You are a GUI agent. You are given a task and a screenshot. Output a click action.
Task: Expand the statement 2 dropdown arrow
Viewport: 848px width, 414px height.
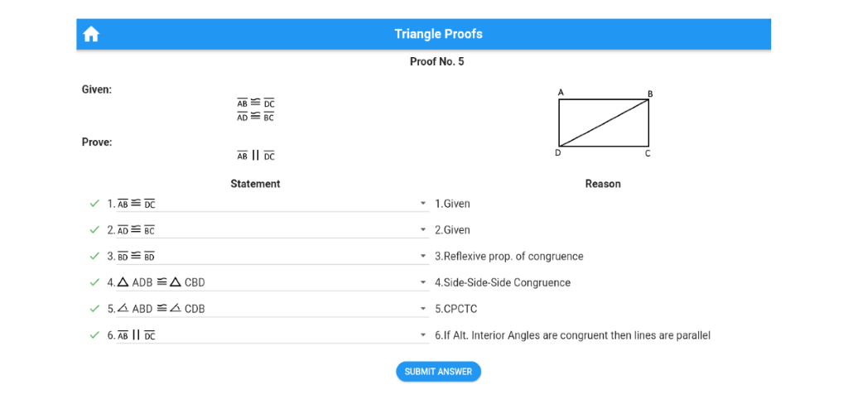tap(423, 230)
